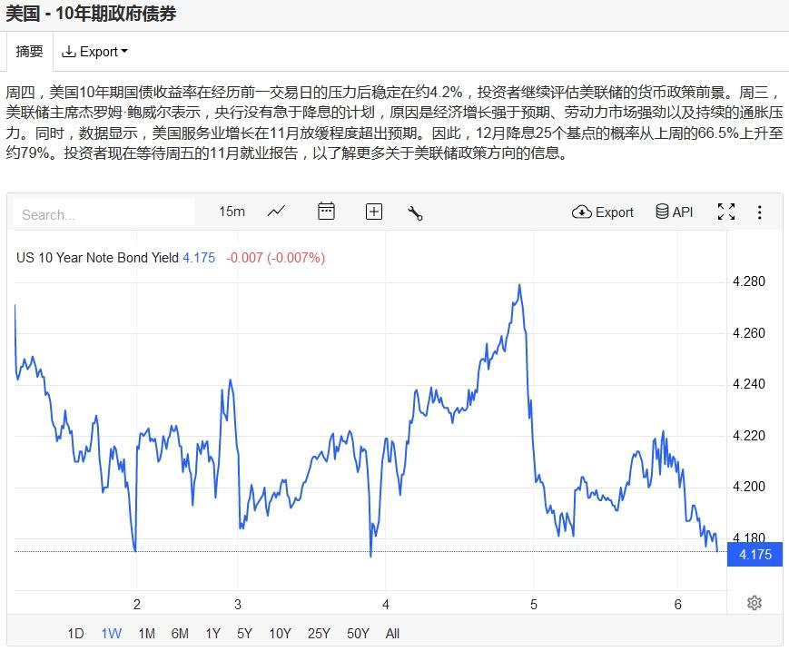789x651 pixels.
Task: Open the 15m interval selector
Action: click(232, 212)
